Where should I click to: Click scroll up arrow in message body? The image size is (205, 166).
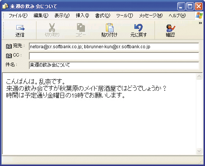[199, 76]
